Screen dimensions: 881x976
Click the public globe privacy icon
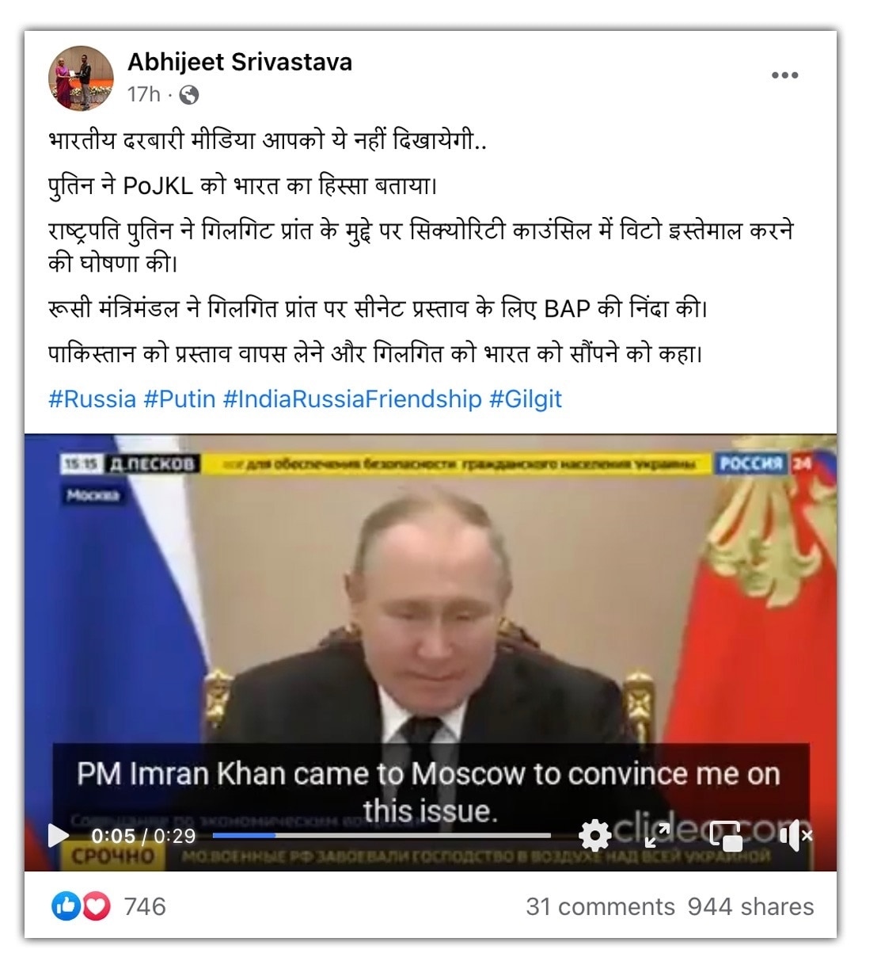click(x=189, y=95)
